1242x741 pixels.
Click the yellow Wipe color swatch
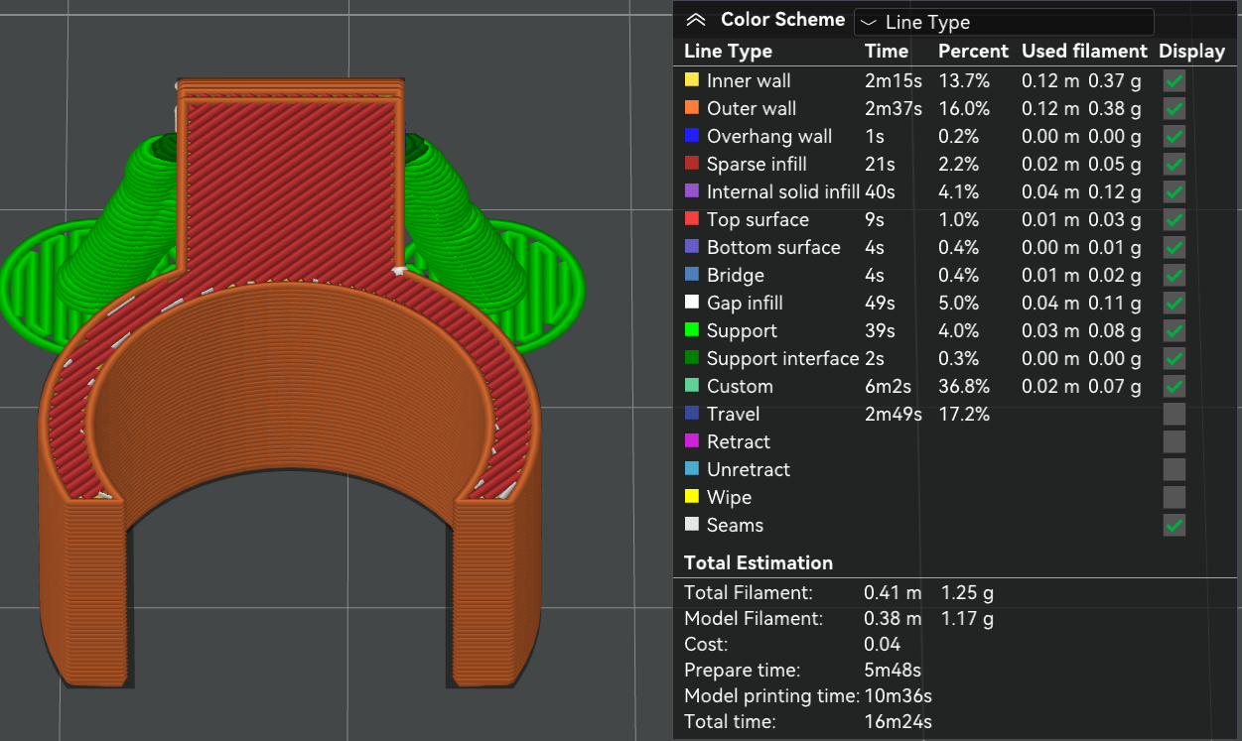[692, 497]
